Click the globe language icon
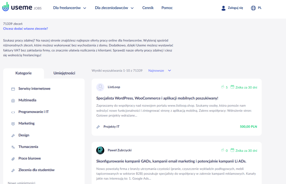 pyautogui.click(x=253, y=8)
